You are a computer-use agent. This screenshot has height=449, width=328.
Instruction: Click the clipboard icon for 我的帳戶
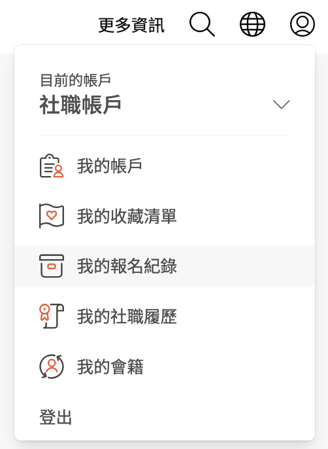click(52, 166)
